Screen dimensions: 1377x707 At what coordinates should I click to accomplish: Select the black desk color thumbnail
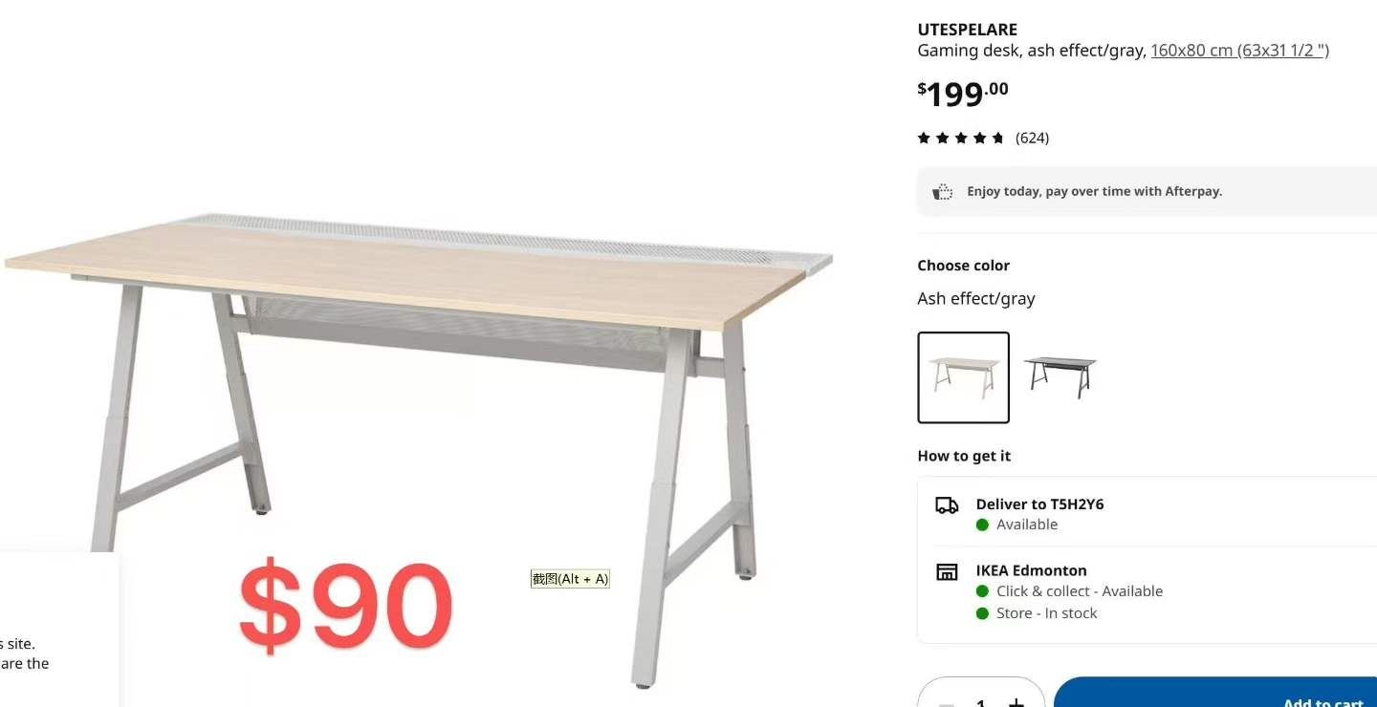(x=1060, y=377)
